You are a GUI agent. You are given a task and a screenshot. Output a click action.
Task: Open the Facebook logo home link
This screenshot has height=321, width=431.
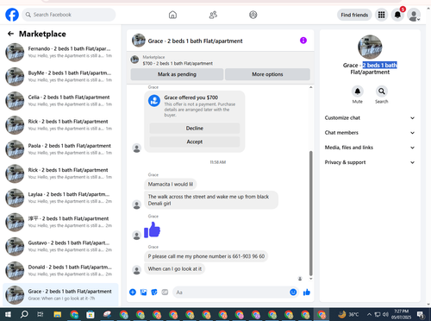(x=12, y=15)
